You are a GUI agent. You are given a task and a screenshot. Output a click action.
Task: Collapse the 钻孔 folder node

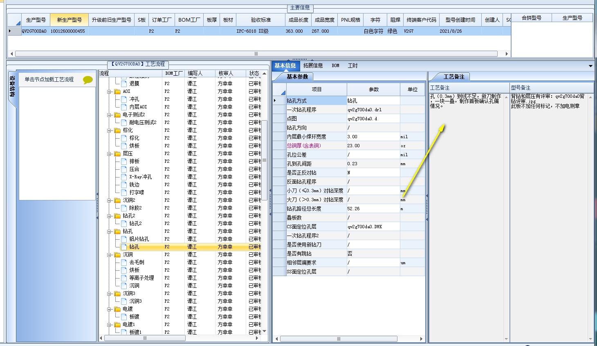110,231
